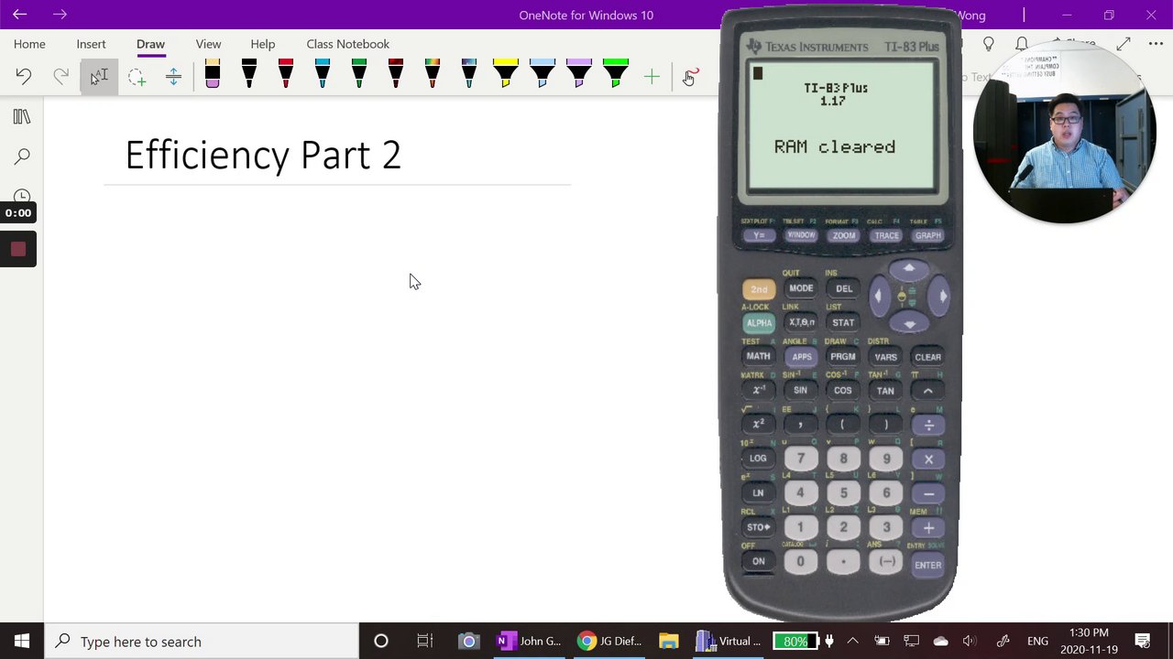Click the page title Efficiency Part 2
This screenshot has width=1173, height=659.
tap(263, 155)
